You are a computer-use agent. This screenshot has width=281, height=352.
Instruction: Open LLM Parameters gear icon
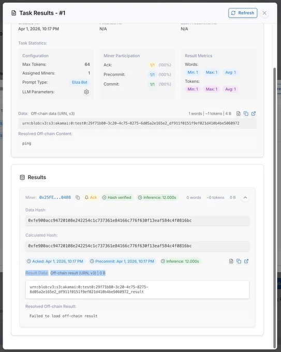(x=86, y=92)
